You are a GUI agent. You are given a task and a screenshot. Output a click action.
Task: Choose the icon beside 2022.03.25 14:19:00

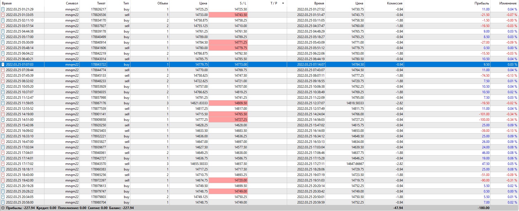click(3, 114)
